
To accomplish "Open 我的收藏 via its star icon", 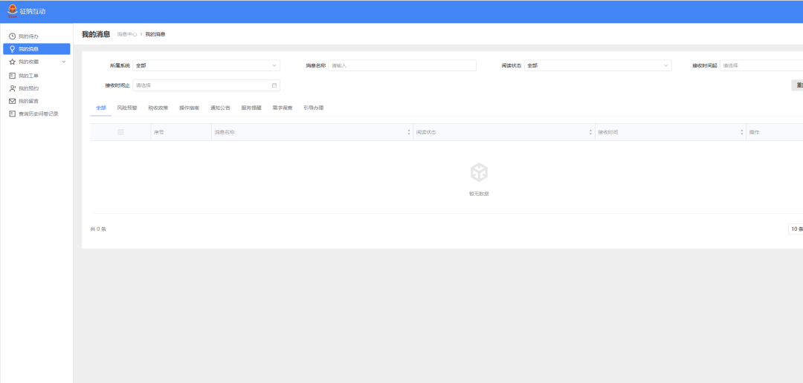I will click(x=13, y=62).
